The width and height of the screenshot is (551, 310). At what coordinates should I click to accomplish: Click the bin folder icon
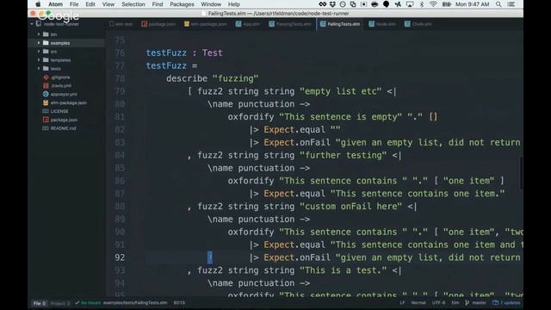click(x=46, y=34)
